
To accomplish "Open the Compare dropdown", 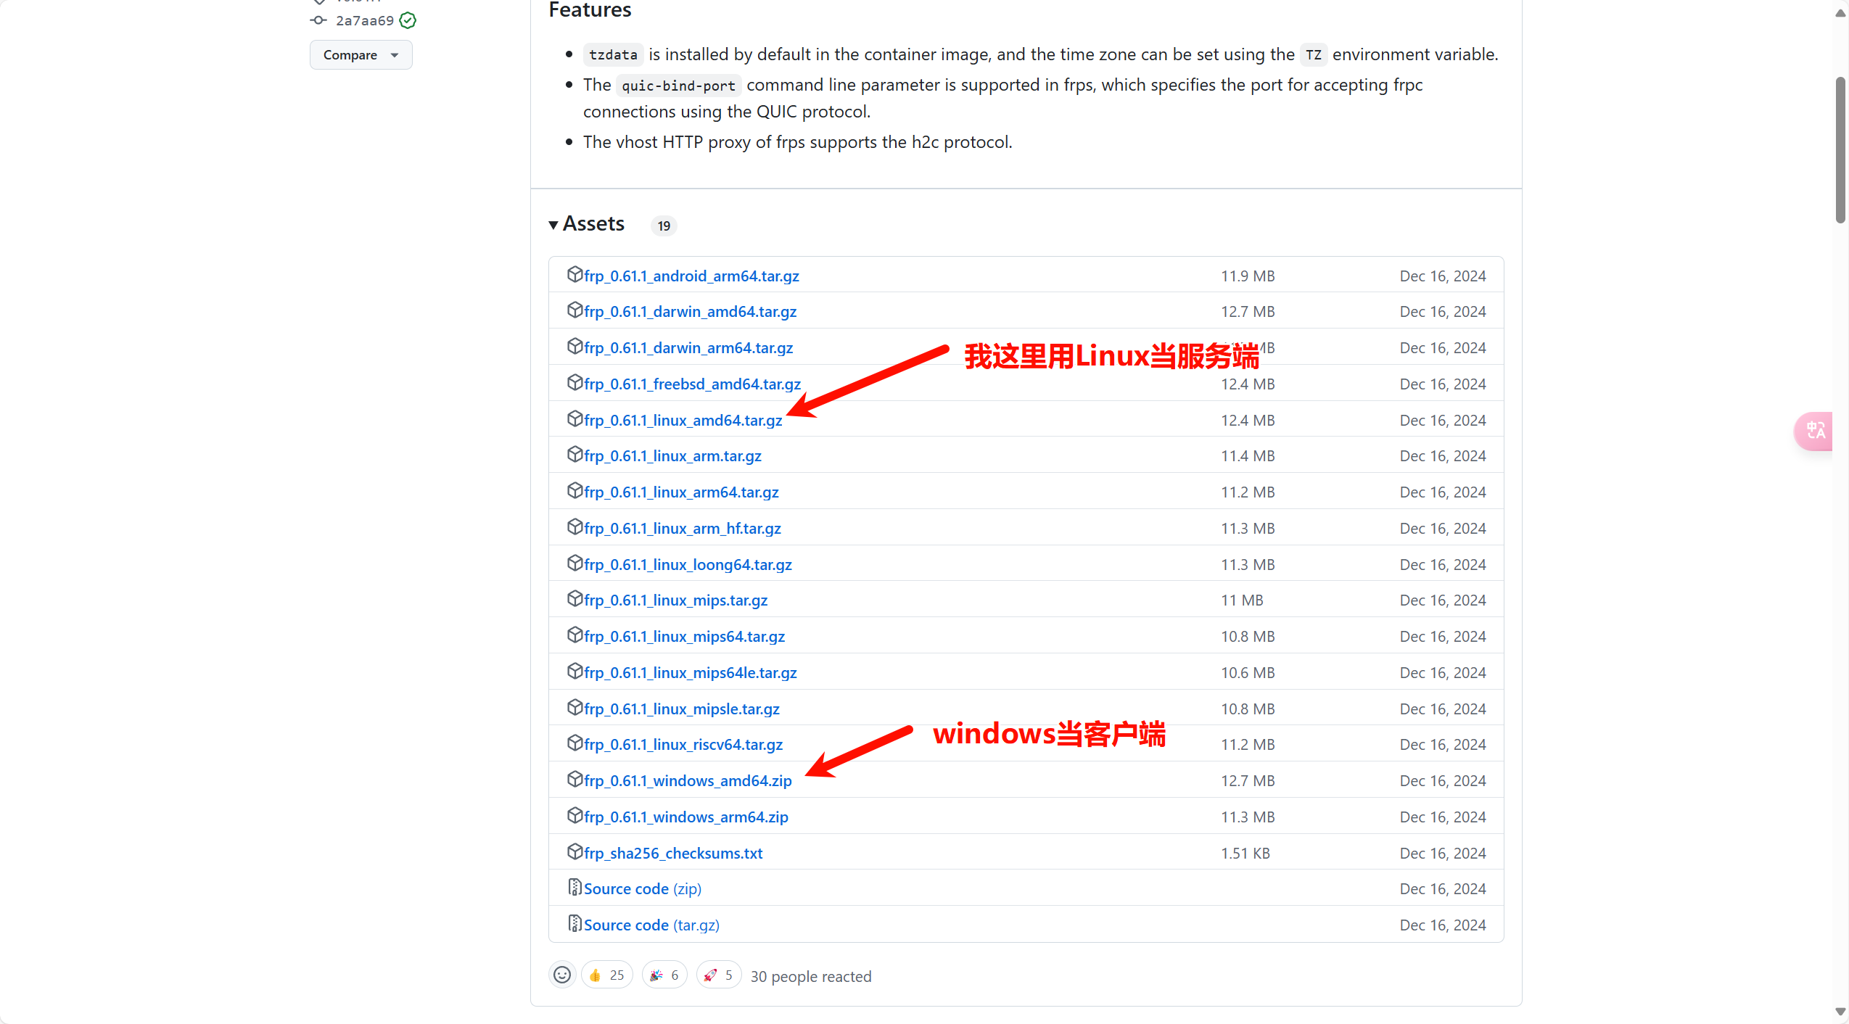I will [x=361, y=55].
